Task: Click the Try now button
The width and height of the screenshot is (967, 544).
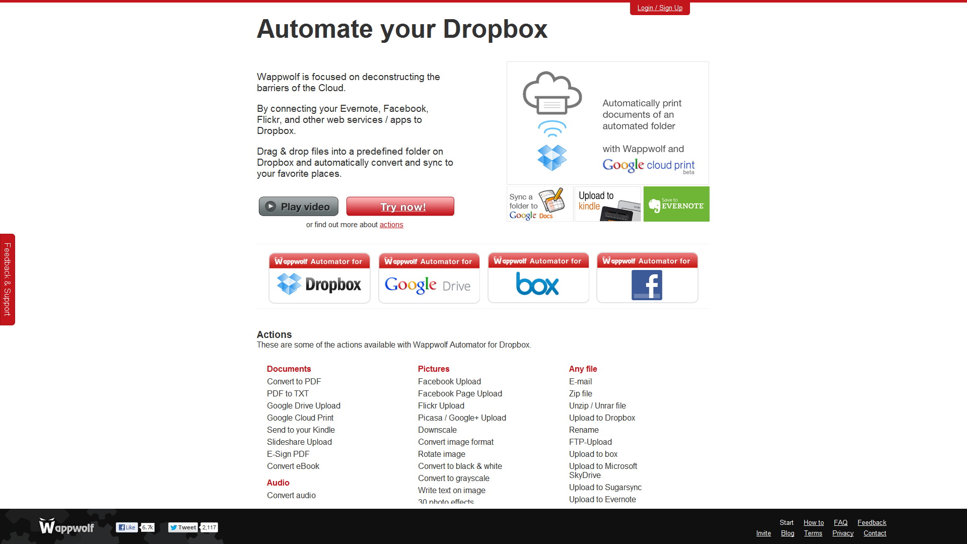Action: (402, 206)
